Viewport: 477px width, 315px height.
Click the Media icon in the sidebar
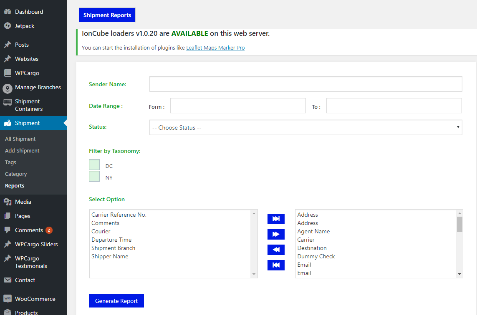coord(8,202)
